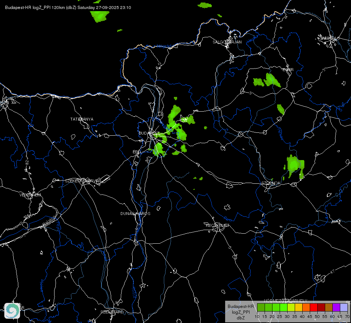Screen dimensions: 351x323
Task: Click the 10–15 dBZ dark green legend swatch
Action: click(261, 307)
